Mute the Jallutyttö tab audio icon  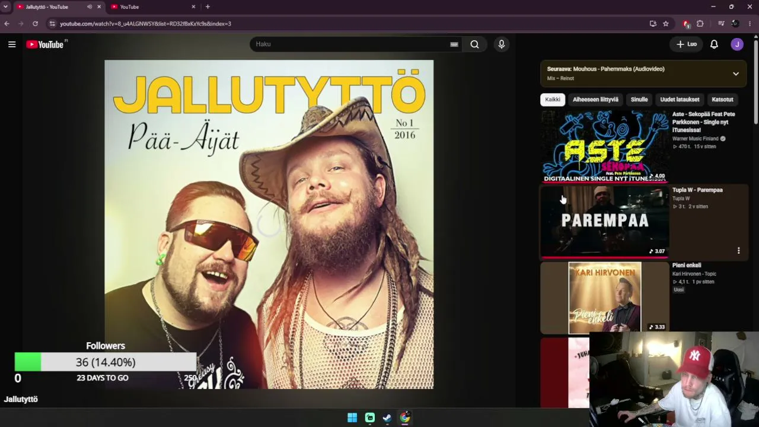pos(90,7)
